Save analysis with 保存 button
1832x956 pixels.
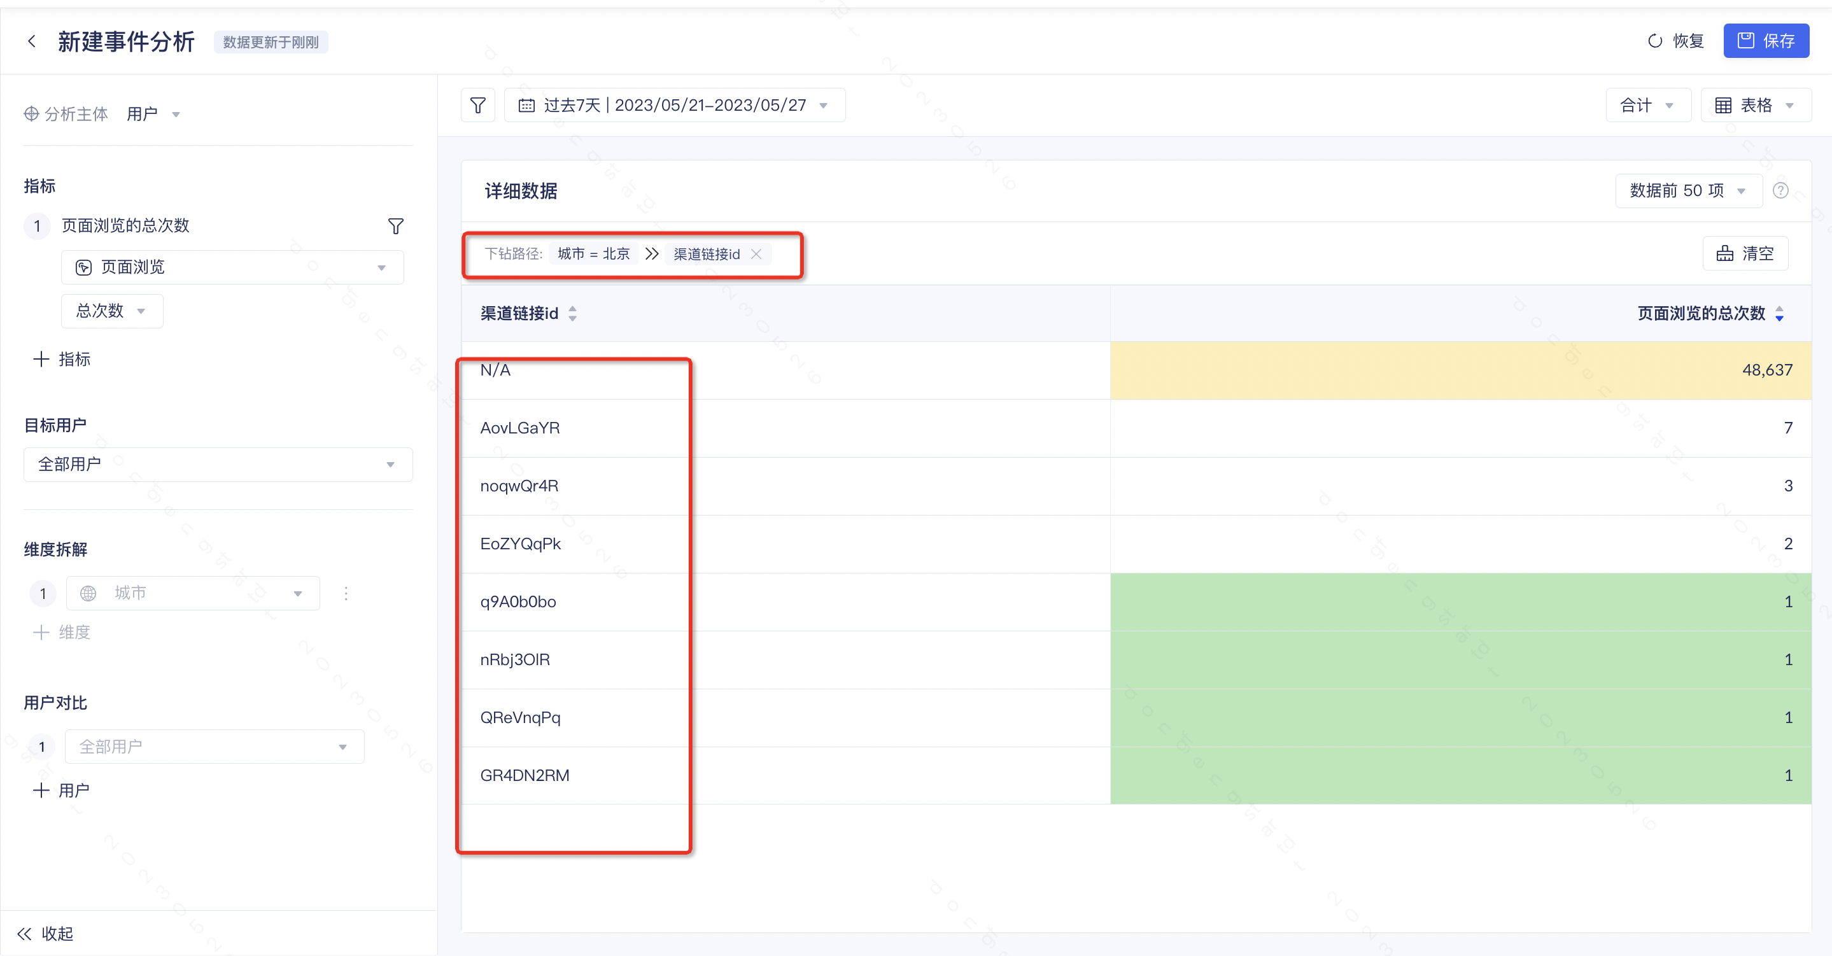(x=1765, y=41)
